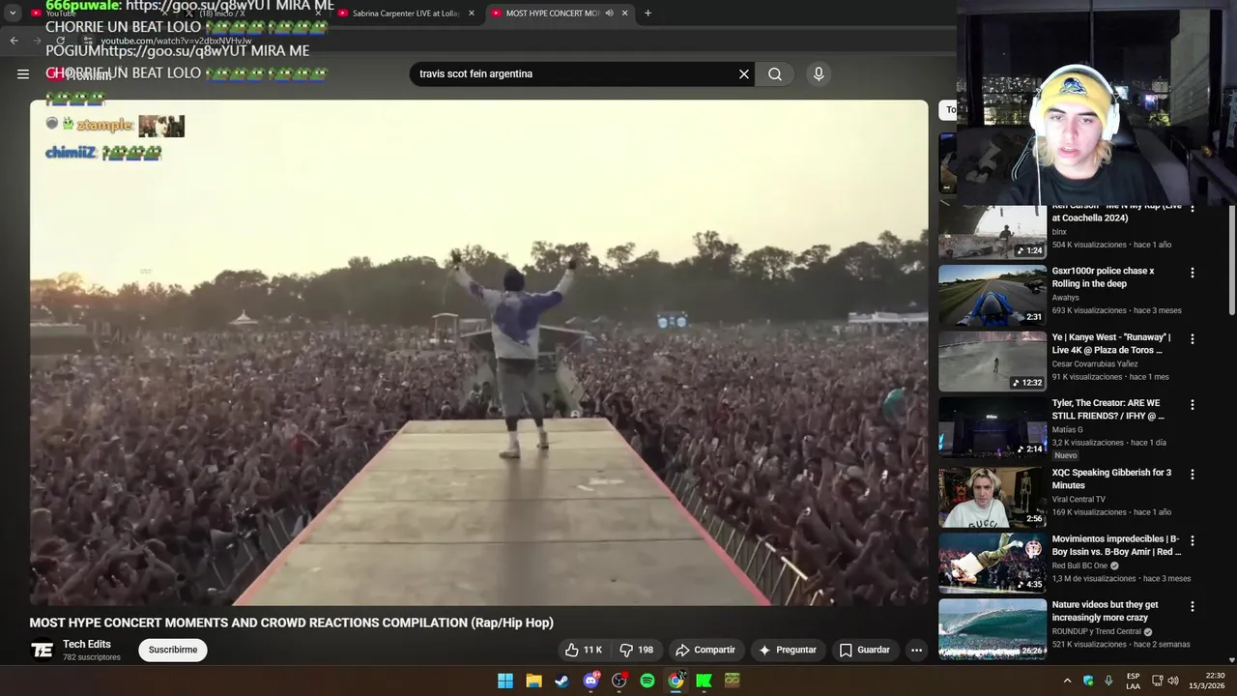The image size is (1237, 696).
Task: Open Tyler, The Creator video thumbnail
Action: (992, 426)
